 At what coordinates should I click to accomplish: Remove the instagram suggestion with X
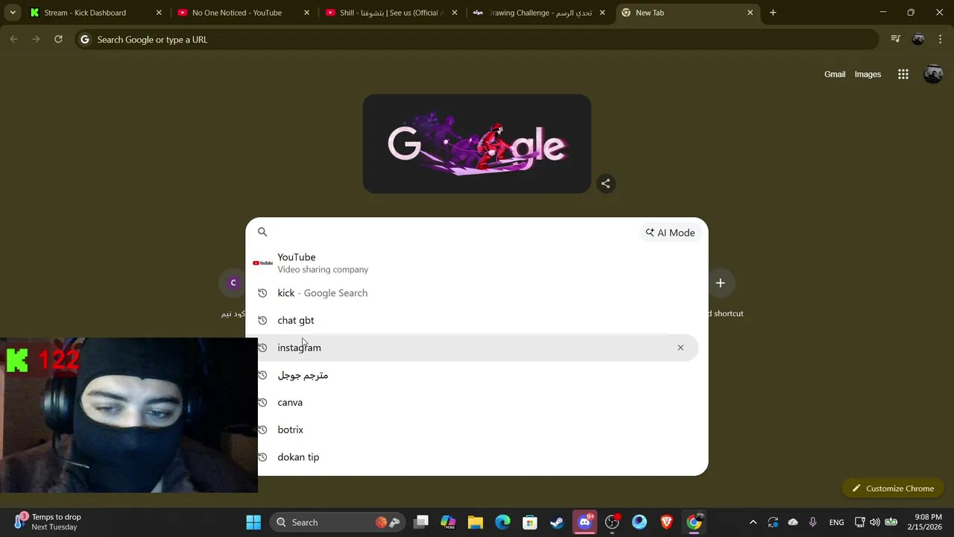pos(680,348)
